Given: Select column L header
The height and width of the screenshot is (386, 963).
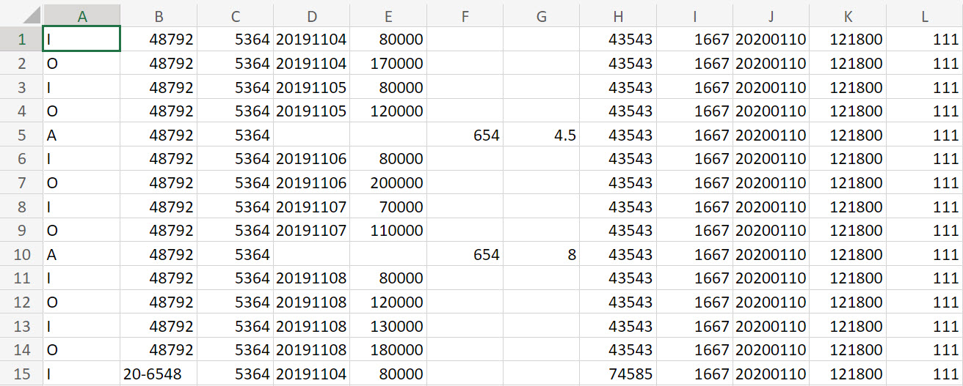Looking at the screenshot, I should [925, 16].
